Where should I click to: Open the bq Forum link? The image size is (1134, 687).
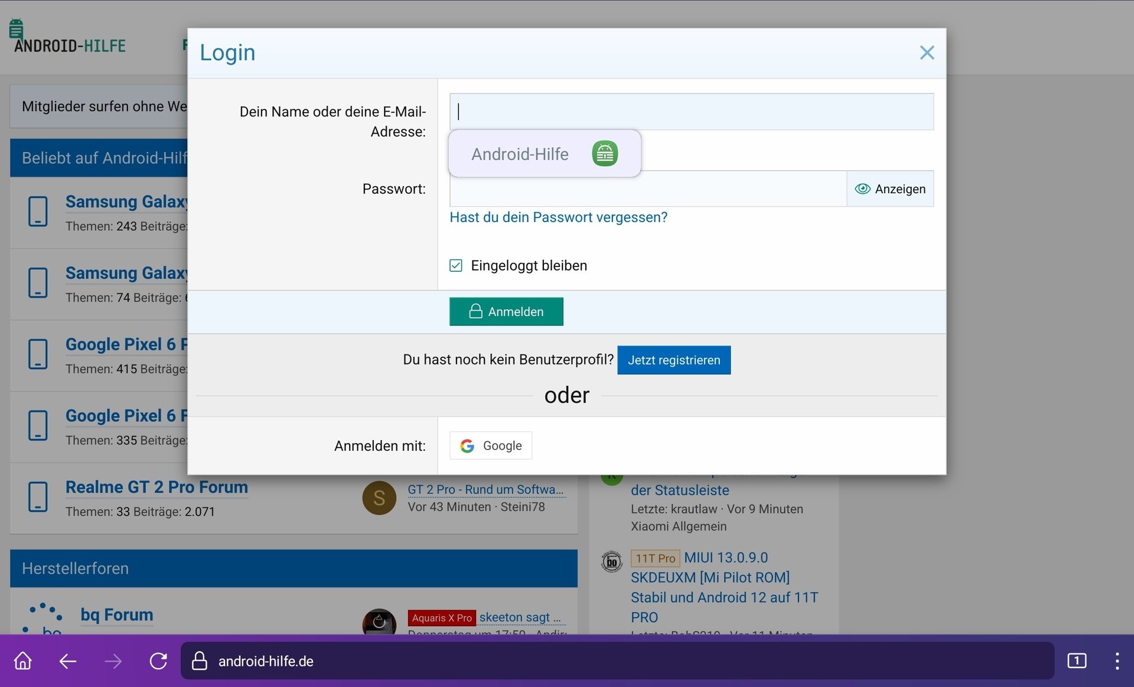117,614
